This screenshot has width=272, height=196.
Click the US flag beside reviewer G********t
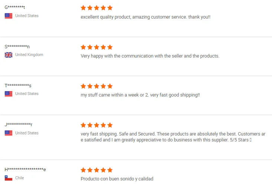point(9,16)
